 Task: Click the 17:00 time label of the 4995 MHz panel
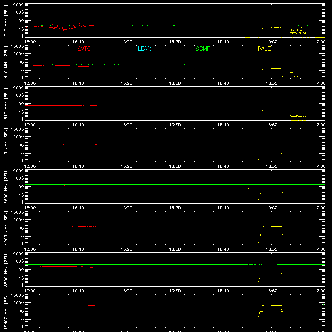tap(320, 249)
